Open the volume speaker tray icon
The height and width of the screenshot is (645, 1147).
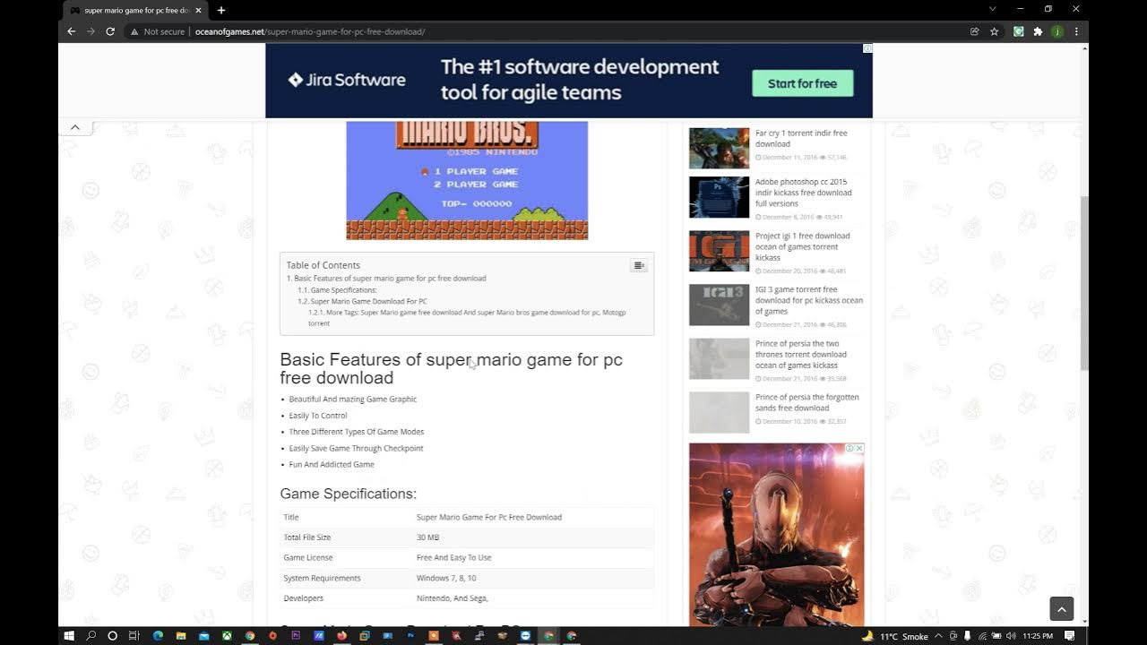(x=1011, y=636)
